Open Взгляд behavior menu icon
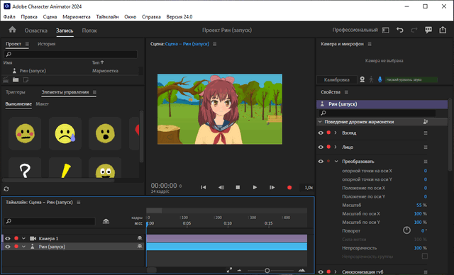 point(426,133)
